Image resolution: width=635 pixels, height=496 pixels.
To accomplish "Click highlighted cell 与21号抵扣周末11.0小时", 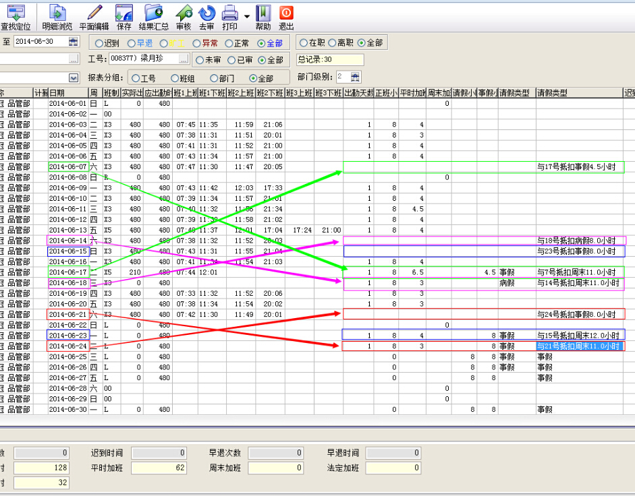I will click(578, 346).
